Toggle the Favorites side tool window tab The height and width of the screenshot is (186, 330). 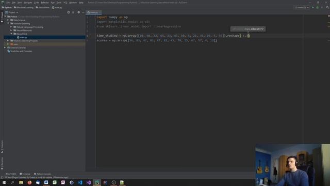click(2, 163)
